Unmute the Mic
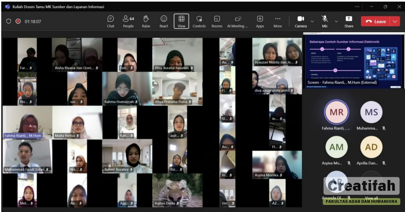The image size is (405, 212). point(325,21)
